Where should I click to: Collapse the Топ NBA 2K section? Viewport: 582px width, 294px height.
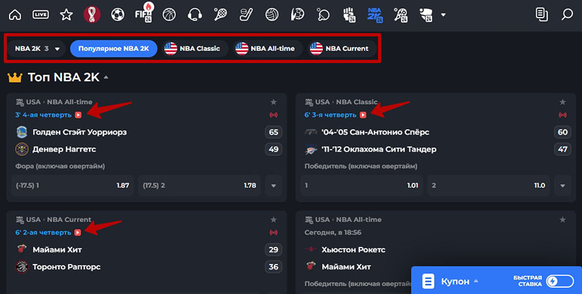[x=106, y=77]
